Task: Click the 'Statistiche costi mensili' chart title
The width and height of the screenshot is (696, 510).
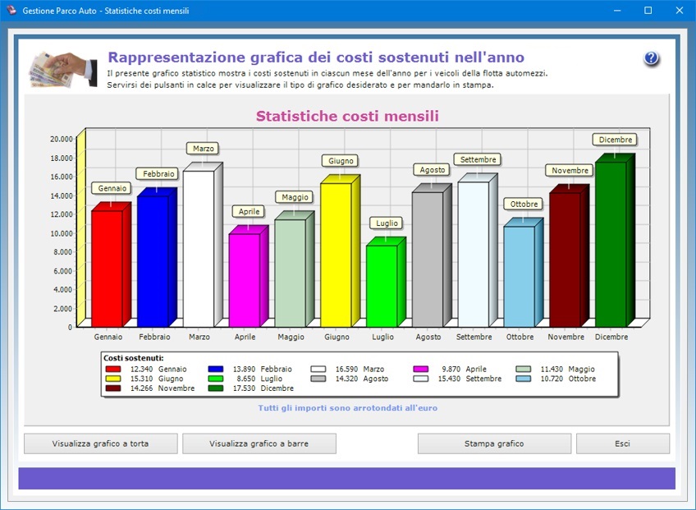Action: (x=347, y=116)
